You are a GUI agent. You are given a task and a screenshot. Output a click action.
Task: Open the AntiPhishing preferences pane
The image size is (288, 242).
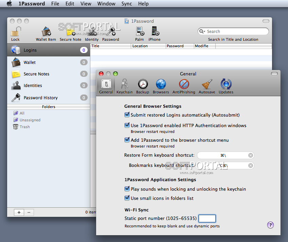[x=184, y=86]
